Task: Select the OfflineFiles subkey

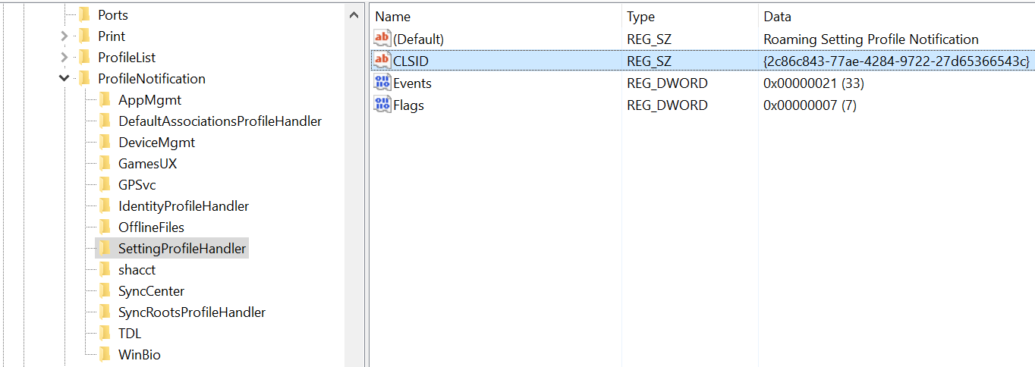Action: 151,227
